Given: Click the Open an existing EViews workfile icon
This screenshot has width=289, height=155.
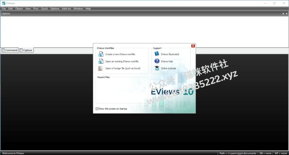Looking at the screenshot, I should (101, 61).
